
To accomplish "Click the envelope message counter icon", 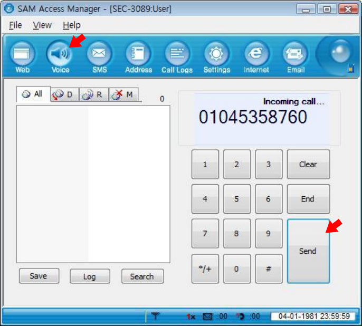I will pyautogui.click(x=207, y=317).
